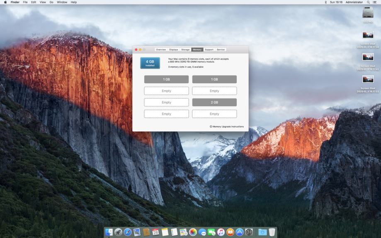Launch Launchpad rocket icon in Dock
Image resolution: width=381 pixels, height=238 pixels.
pos(118,232)
